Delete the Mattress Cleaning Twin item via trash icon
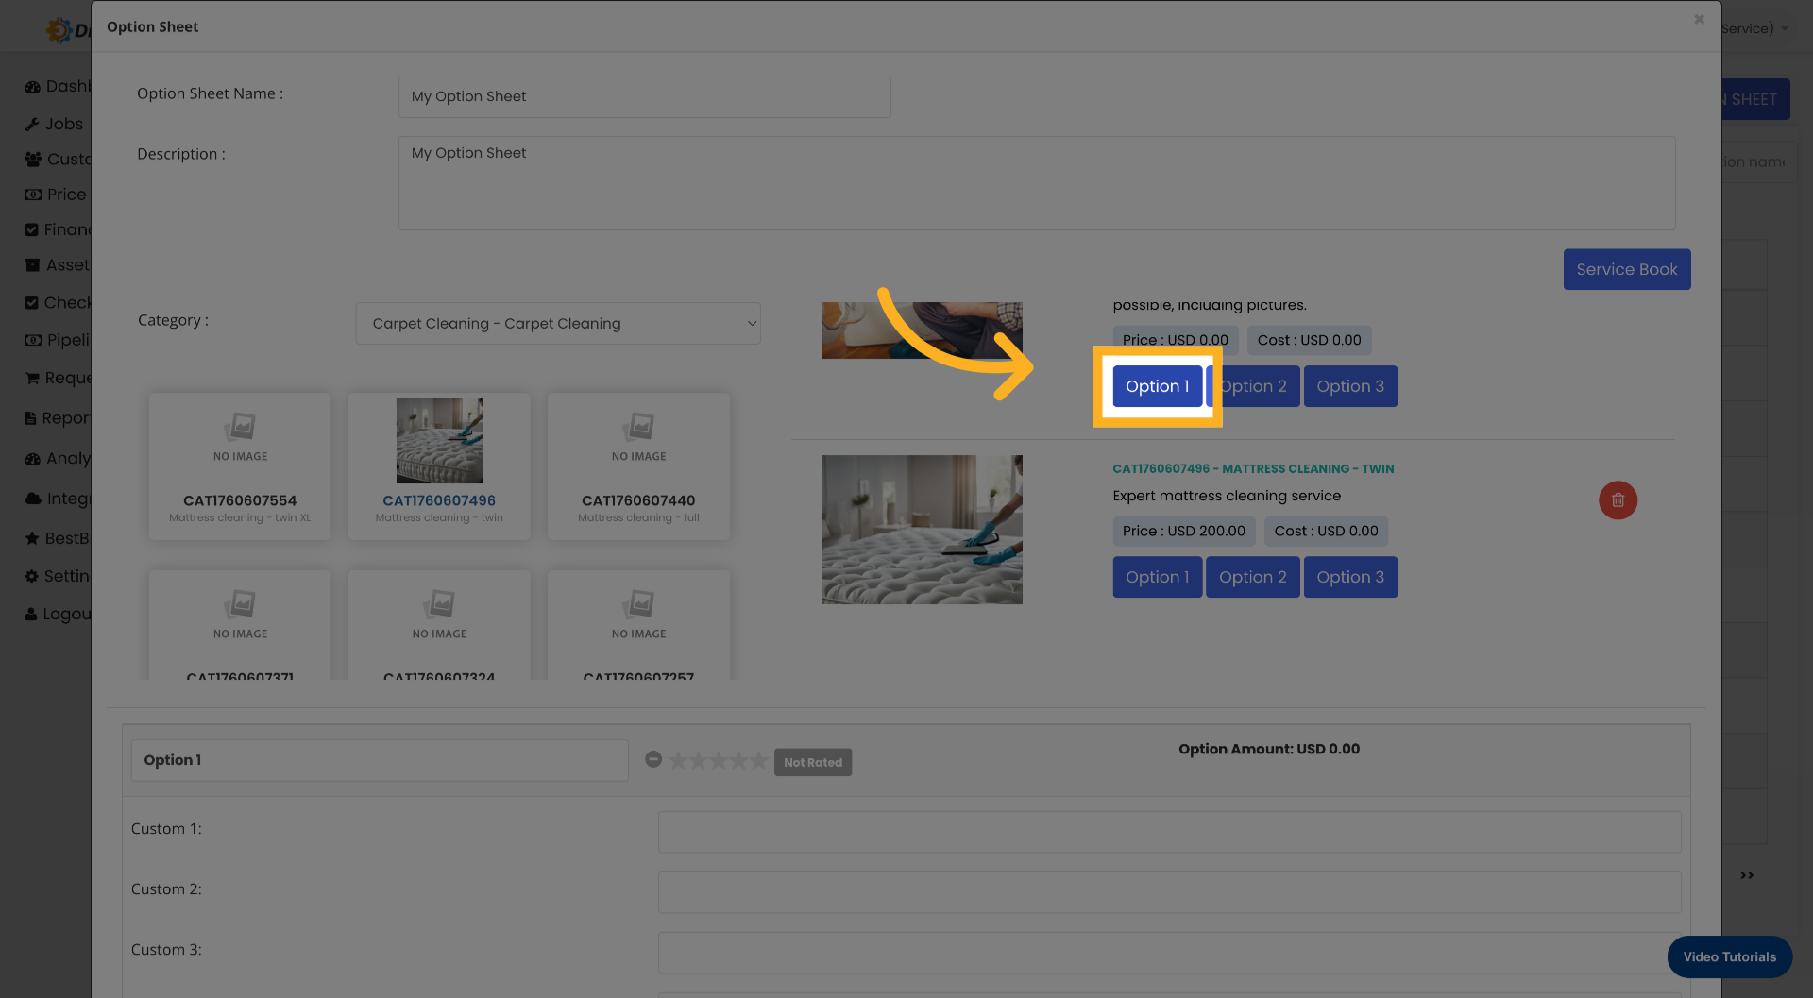The image size is (1813, 998). coord(1618,500)
